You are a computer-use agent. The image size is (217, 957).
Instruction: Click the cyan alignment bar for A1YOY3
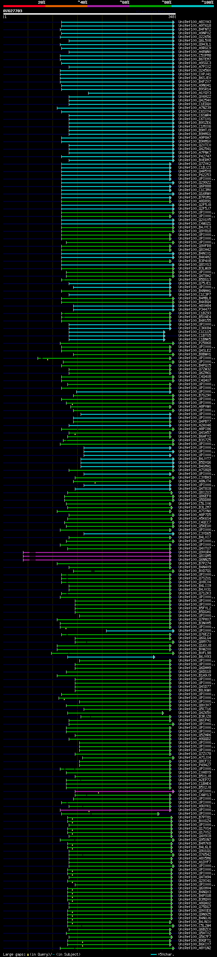pos(131,93)
